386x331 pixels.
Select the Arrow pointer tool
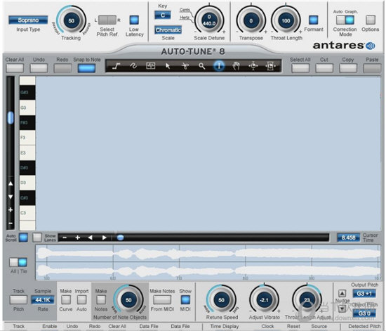click(x=168, y=66)
